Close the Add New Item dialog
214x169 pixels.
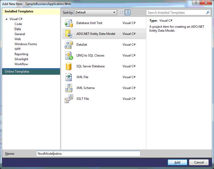pyautogui.click(x=206, y=3)
